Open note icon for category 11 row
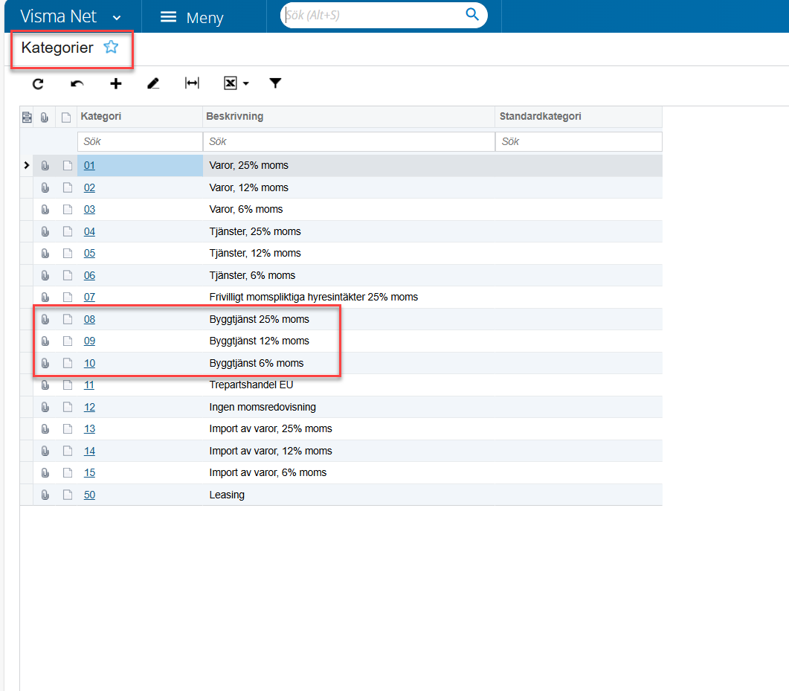The image size is (789, 691). tap(67, 385)
